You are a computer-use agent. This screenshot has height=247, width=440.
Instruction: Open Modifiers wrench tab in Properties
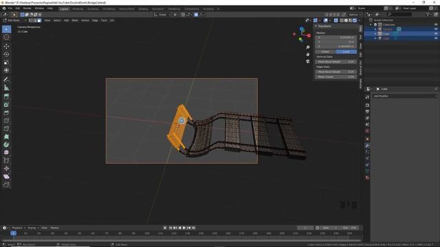tap(367, 145)
